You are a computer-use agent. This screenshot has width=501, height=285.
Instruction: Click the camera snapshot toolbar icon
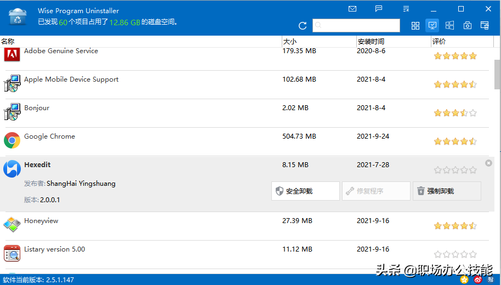click(468, 26)
